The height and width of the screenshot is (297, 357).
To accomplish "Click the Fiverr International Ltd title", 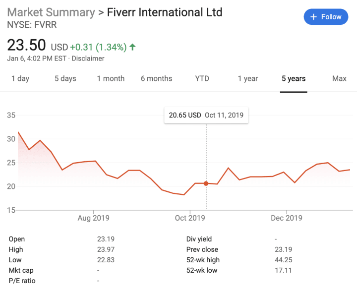I will point(165,12).
